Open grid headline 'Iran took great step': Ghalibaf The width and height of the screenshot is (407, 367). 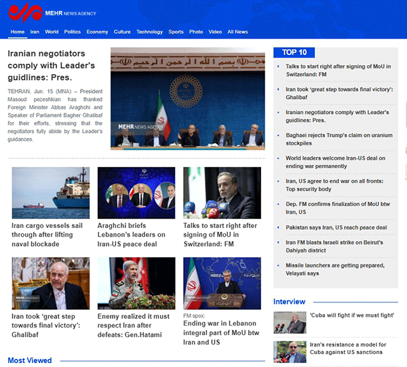46,326
